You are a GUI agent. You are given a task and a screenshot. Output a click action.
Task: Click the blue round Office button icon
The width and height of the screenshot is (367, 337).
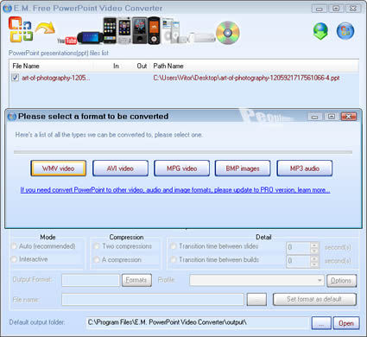click(x=345, y=31)
